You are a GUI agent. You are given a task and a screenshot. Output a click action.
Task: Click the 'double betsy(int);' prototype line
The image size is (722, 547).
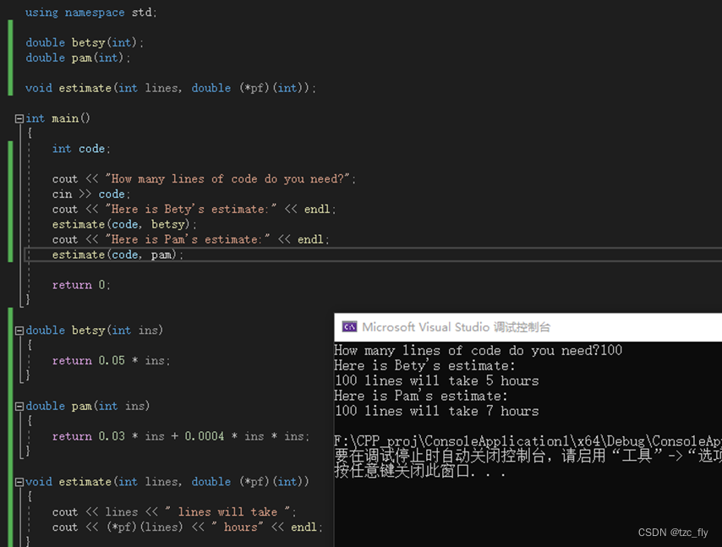pos(85,42)
